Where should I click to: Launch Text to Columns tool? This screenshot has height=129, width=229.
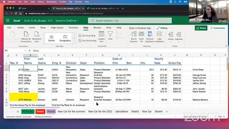coord(133,37)
